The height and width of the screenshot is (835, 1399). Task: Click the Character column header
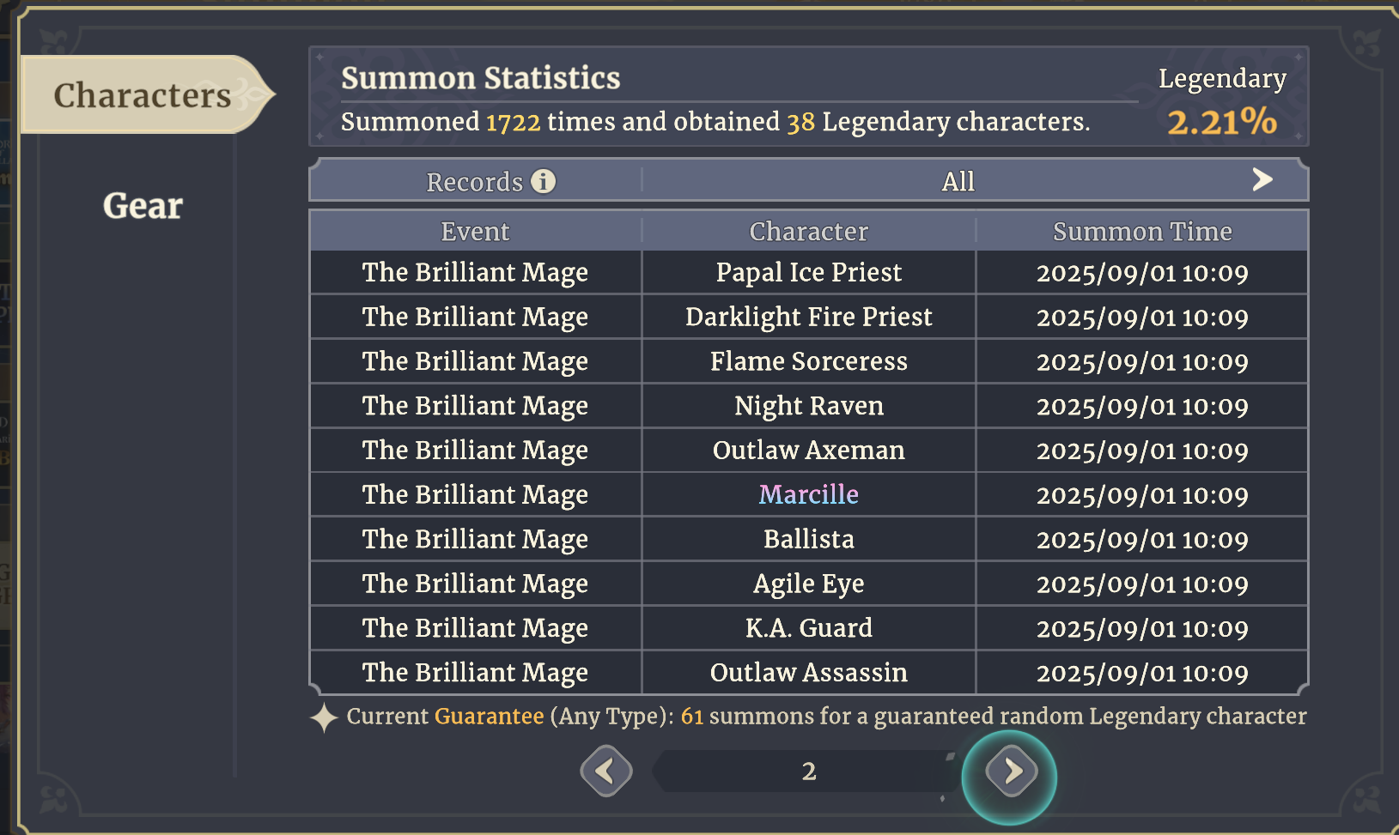click(808, 232)
